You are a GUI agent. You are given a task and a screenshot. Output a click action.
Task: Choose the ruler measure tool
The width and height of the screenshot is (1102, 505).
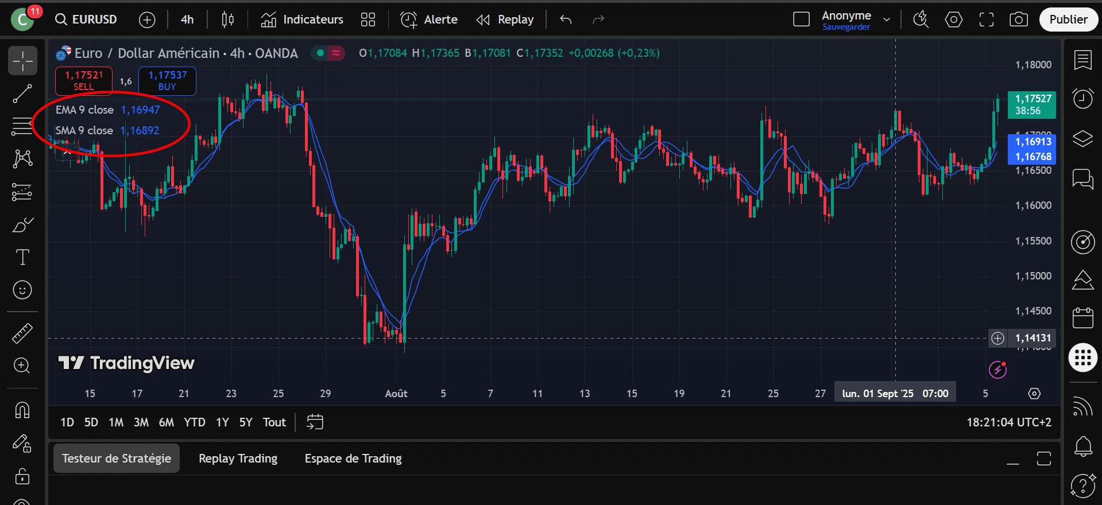[x=22, y=333]
